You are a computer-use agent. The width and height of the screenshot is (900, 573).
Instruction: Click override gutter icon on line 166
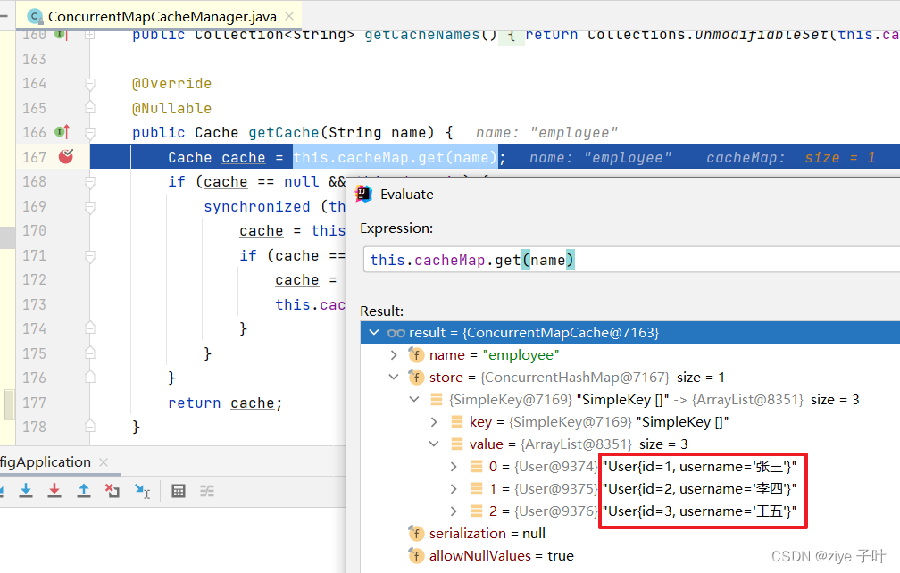[x=62, y=132]
